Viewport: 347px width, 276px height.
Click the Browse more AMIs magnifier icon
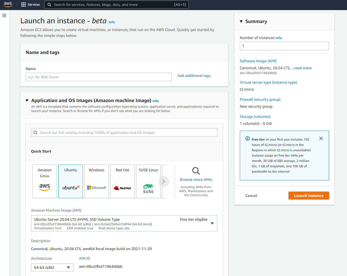tap(196, 171)
